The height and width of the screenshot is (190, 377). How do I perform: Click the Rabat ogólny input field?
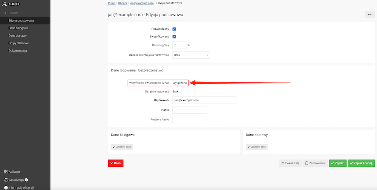click(179, 45)
